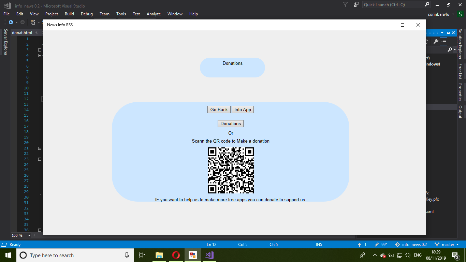The width and height of the screenshot is (466, 262).
Task: Collapse the code block at line 4
Action: click(x=40, y=55)
